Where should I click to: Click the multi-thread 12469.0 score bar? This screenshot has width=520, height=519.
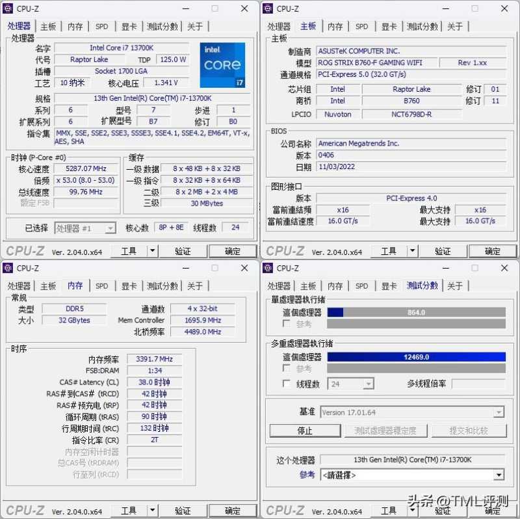416,356
